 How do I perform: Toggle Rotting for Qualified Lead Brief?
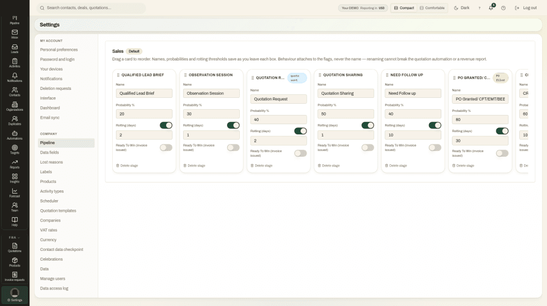[x=166, y=125]
